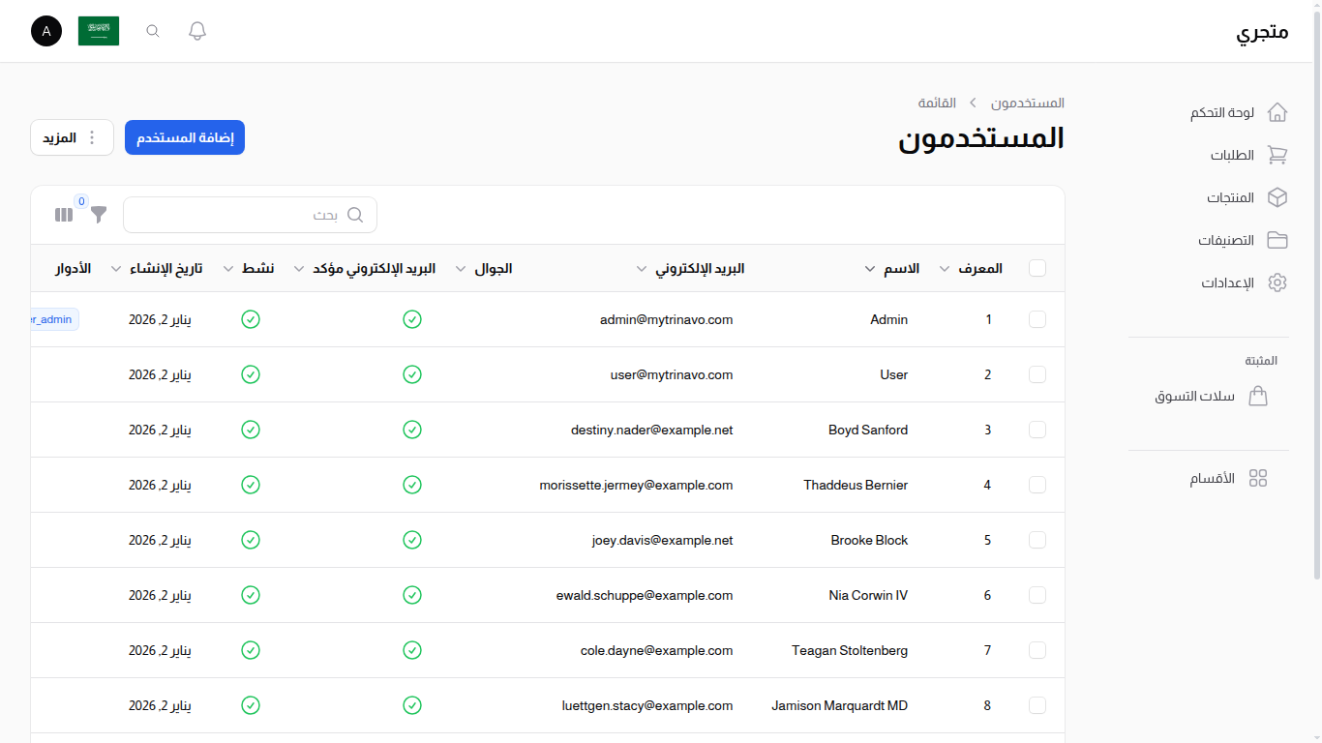This screenshot has height=743, width=1322.
Task: Click the Saudi Arabia flag language switcher
Action: pos(99,30)
